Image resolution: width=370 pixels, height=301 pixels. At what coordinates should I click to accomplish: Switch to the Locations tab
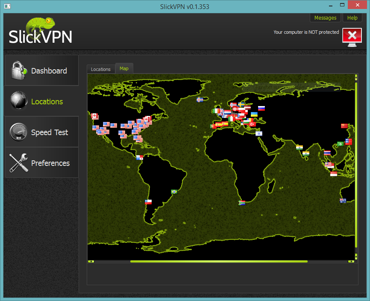click(101, 69)
